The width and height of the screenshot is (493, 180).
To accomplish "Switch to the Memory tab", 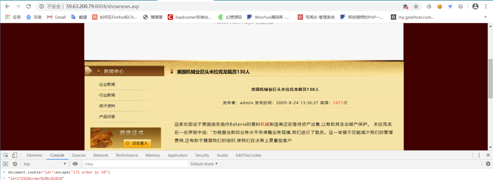I will 153,155.
